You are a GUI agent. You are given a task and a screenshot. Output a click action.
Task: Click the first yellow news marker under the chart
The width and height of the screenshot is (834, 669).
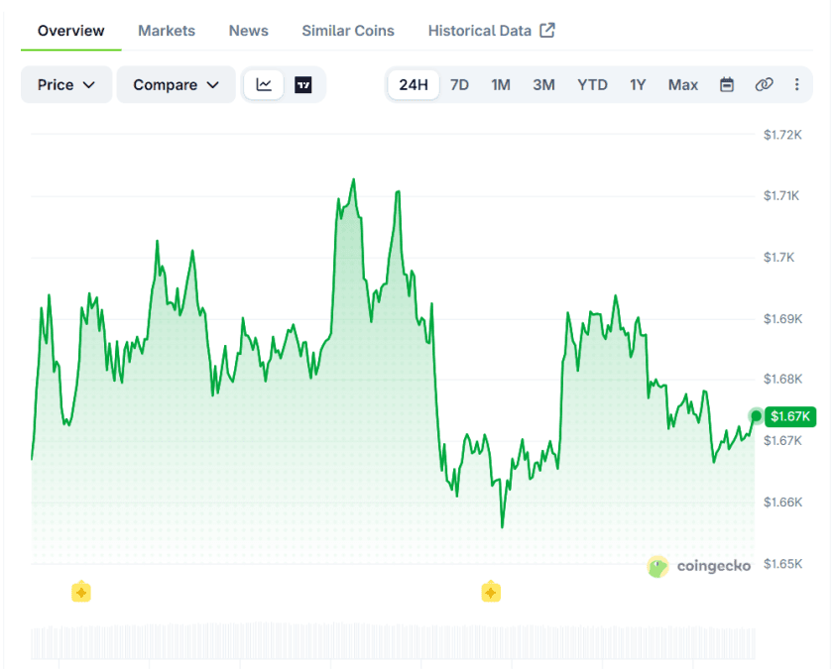coord(81,591)
